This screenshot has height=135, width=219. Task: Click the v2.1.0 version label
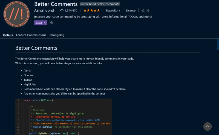point(145,10)
